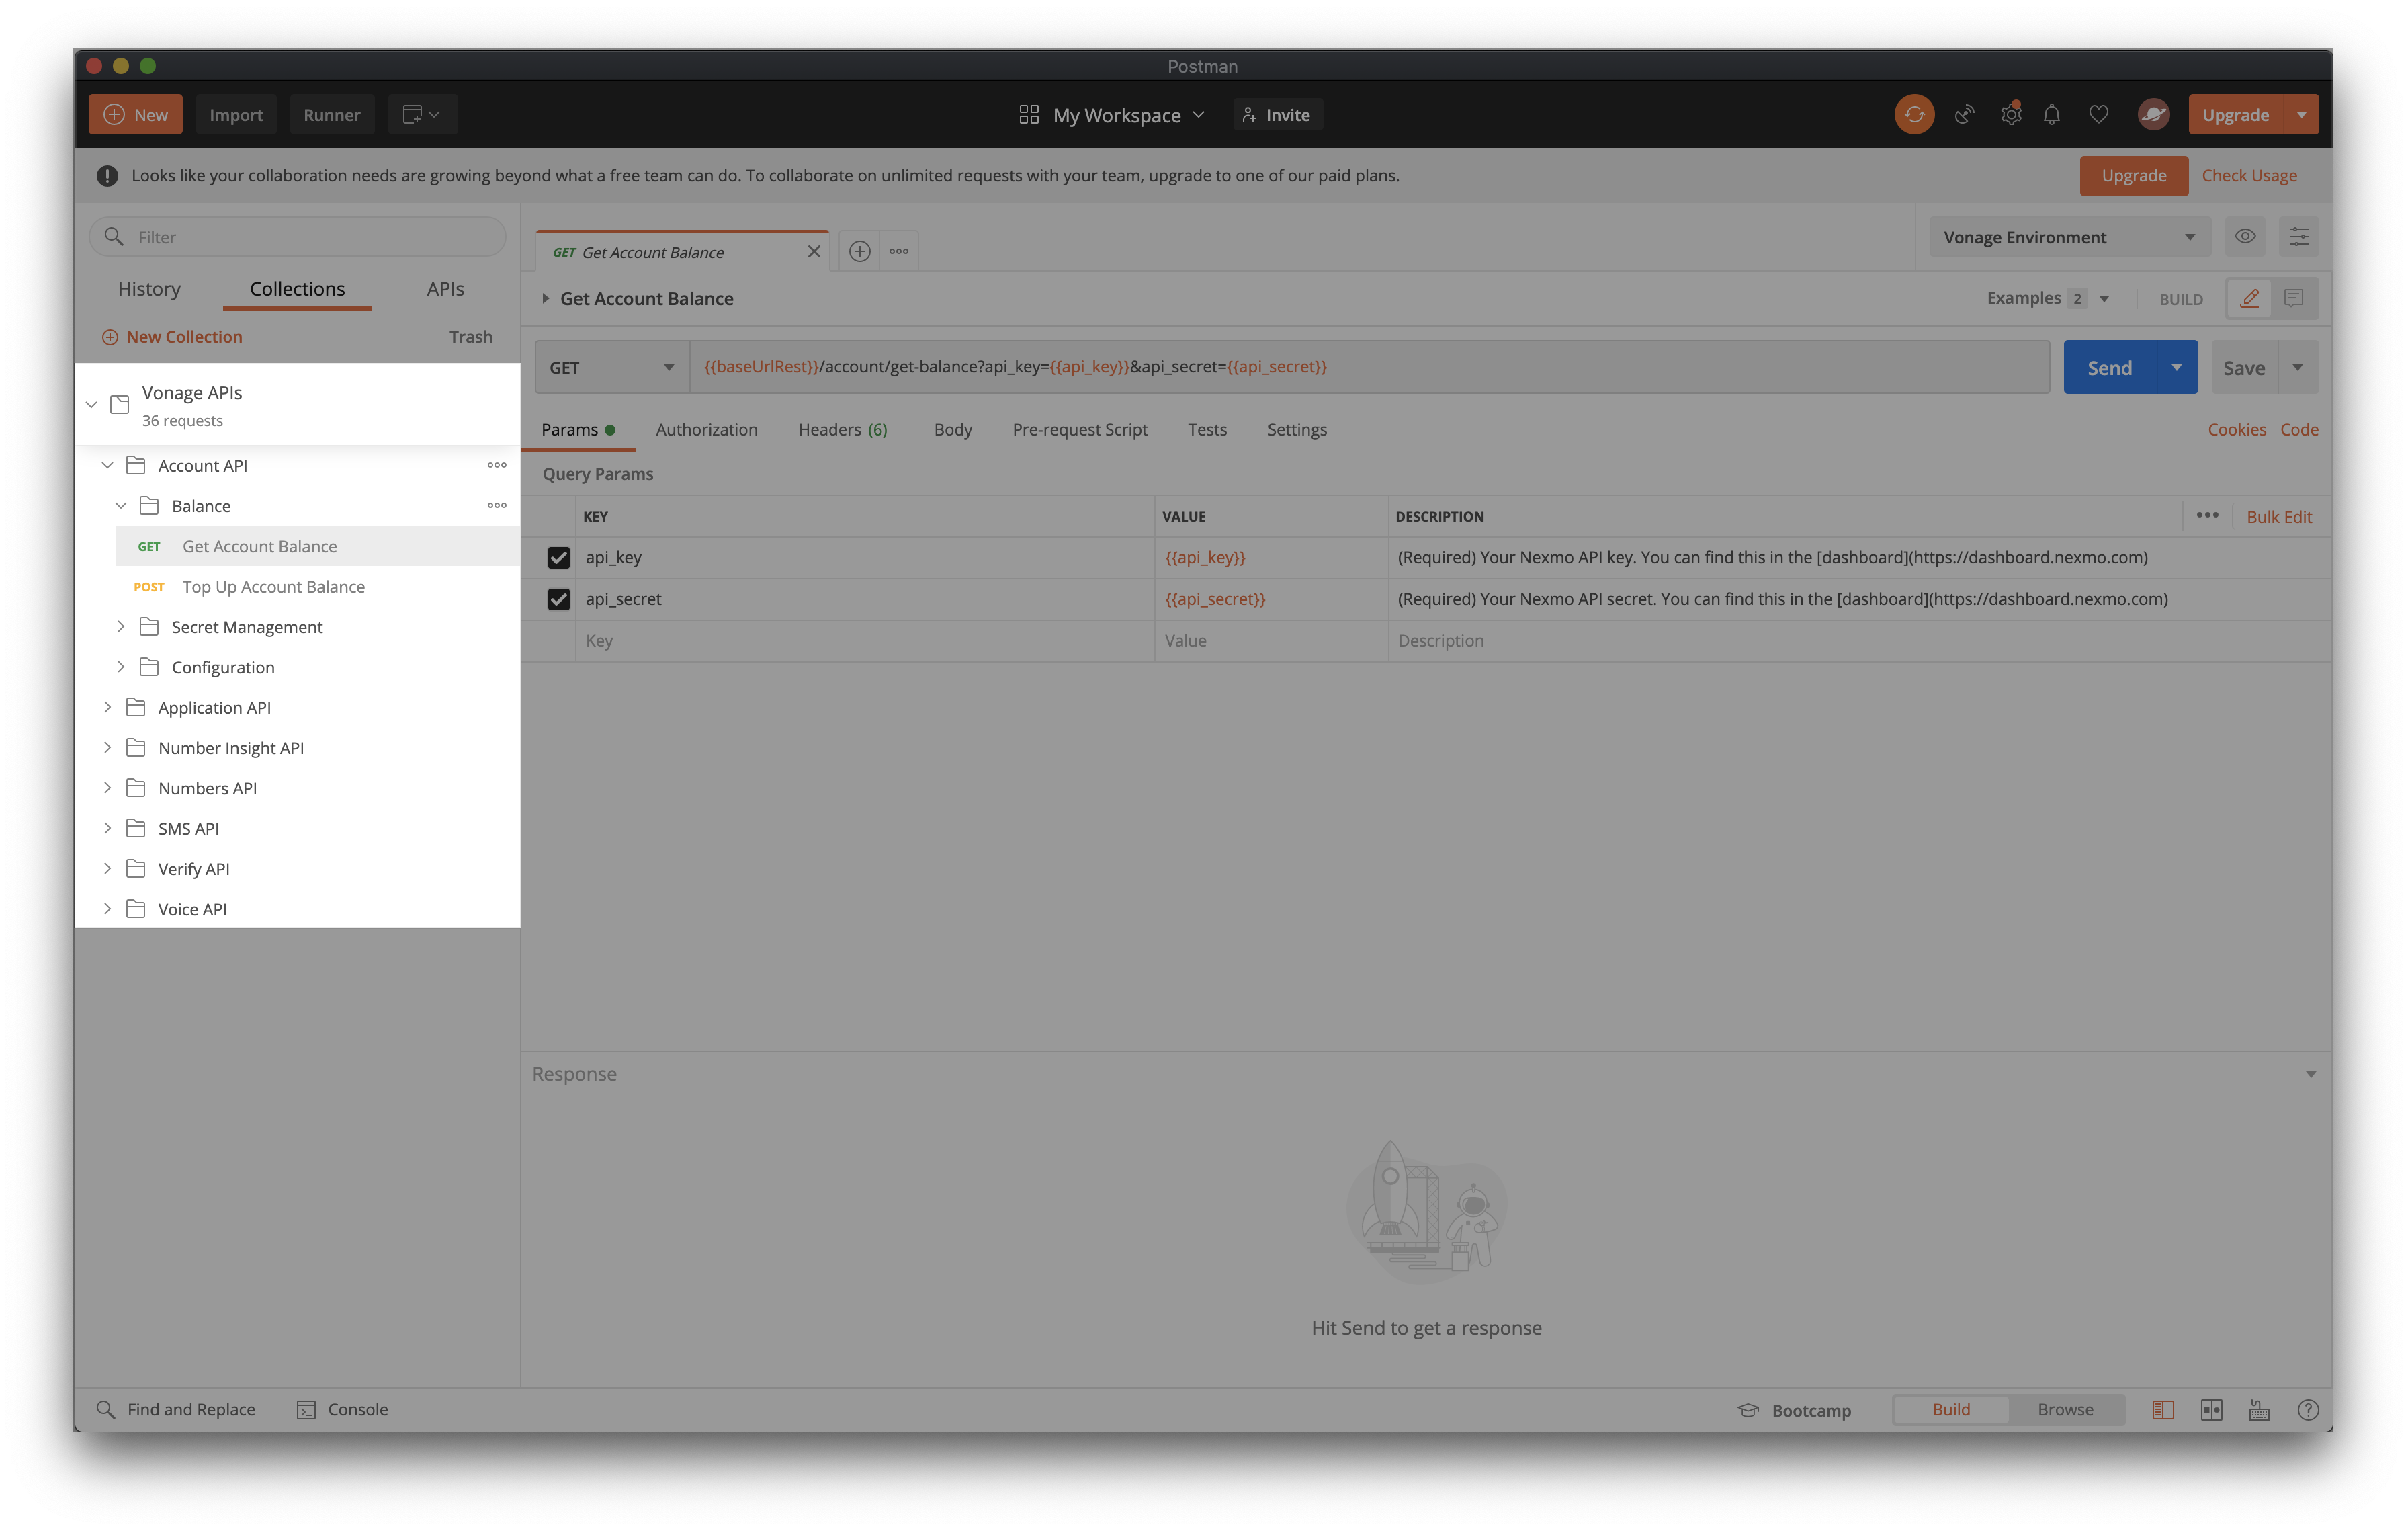Open the Upgrade dropdown arrow in header
The height and width of the screenshot is (1531, 2408).
coord(2301,114)
